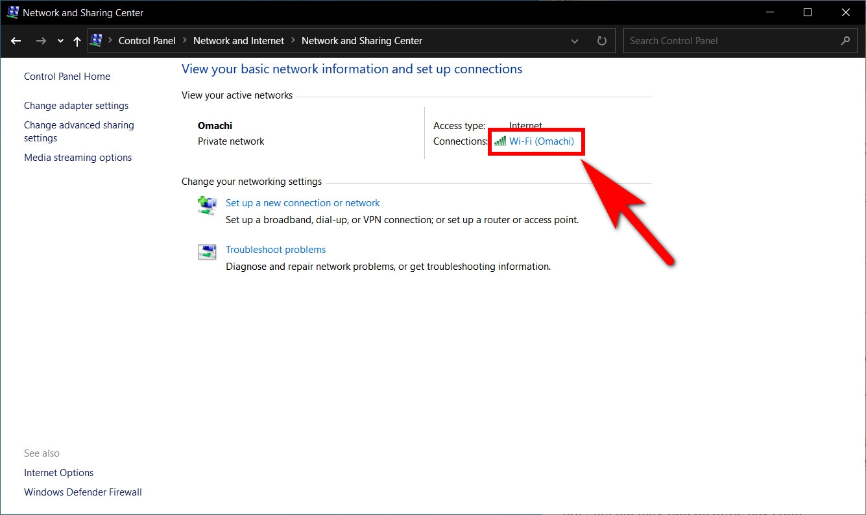Maximize the Network and Sharing Center window
This screenshot has width=866, height=515.
(x=808, y=12)
